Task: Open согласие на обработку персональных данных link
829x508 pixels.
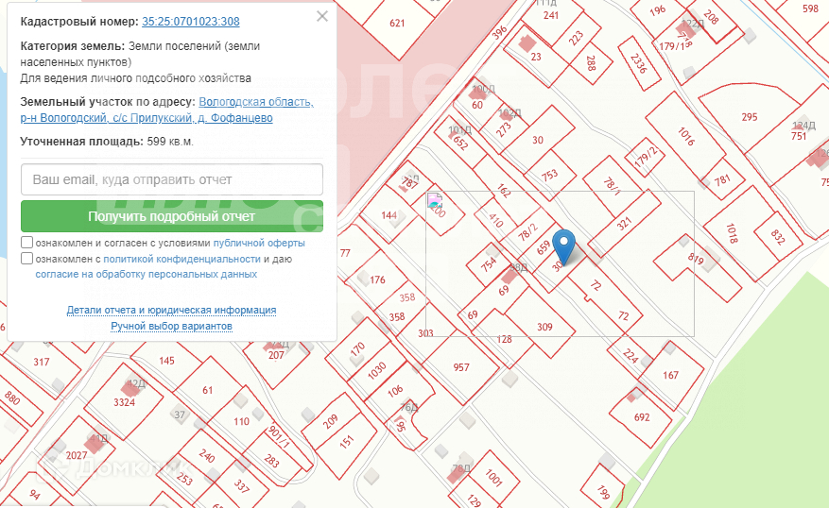Action: coord(147,274)
